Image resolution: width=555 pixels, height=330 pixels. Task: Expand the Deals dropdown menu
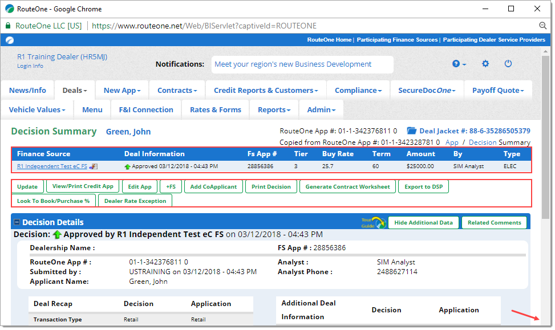(x=75, y=91)
